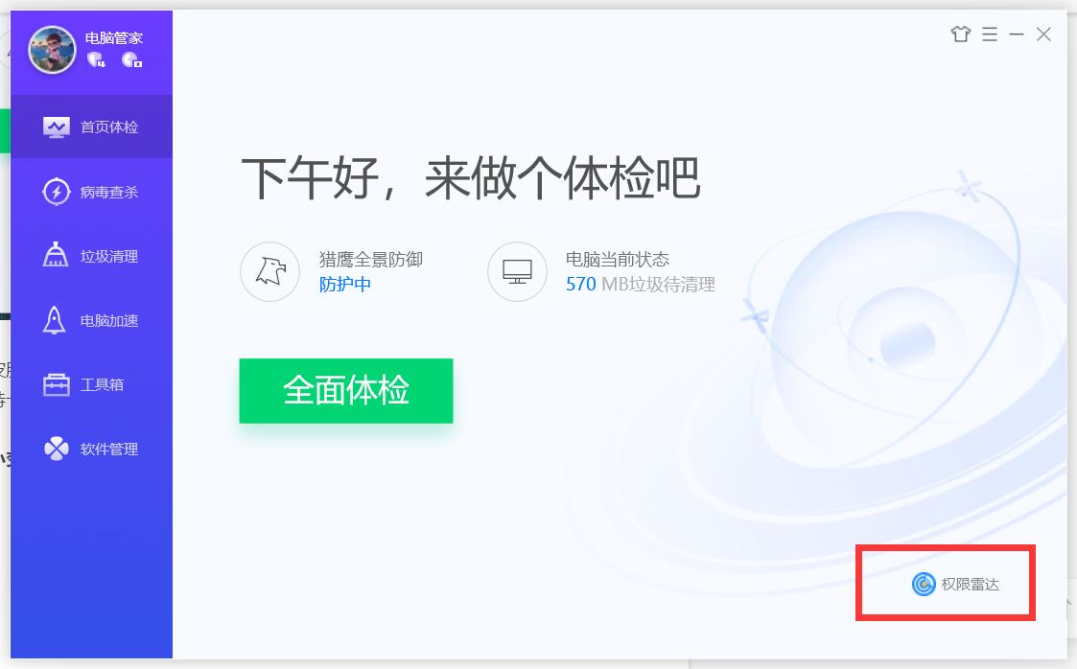Start the 全面体检 full checkup

pyautogui.click(x=346, y=390)
